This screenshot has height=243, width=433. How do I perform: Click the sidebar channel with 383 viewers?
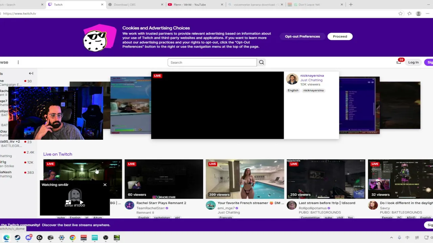pyautogui.click(x=17, y=174)
